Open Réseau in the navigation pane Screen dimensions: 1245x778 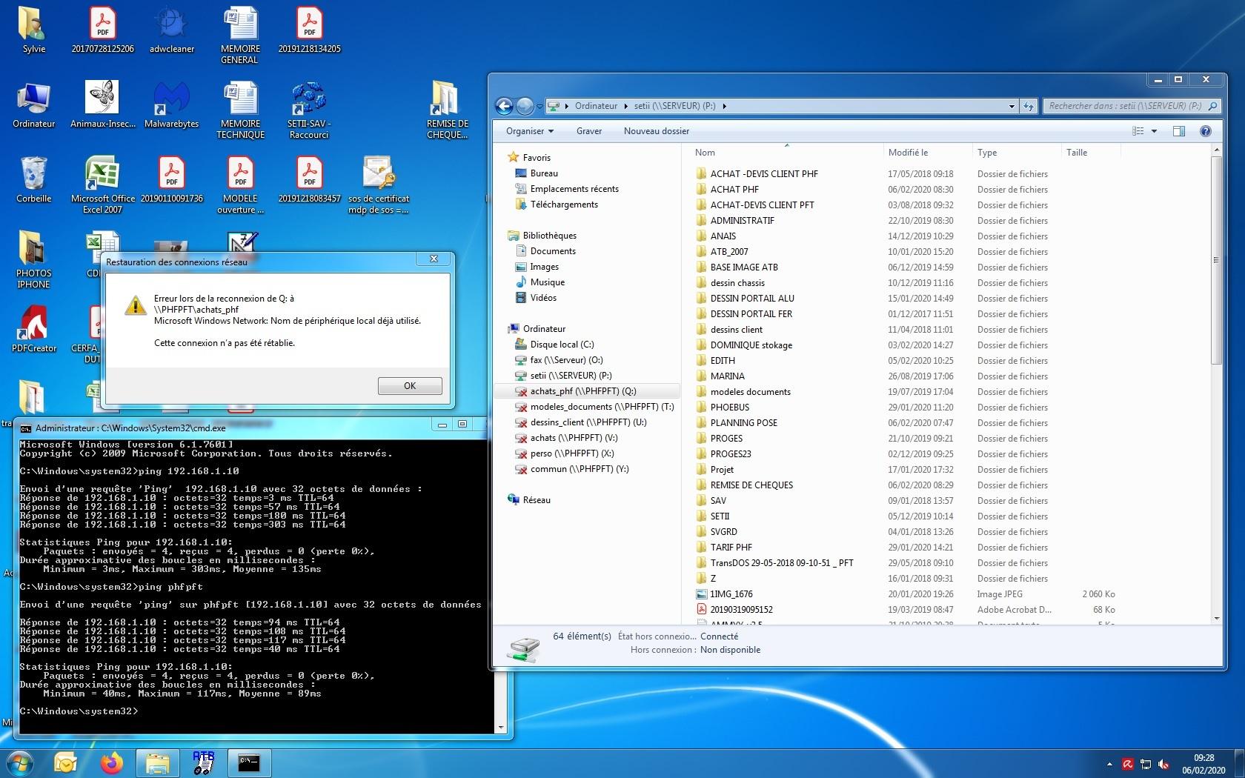click(x=537, y=500)
